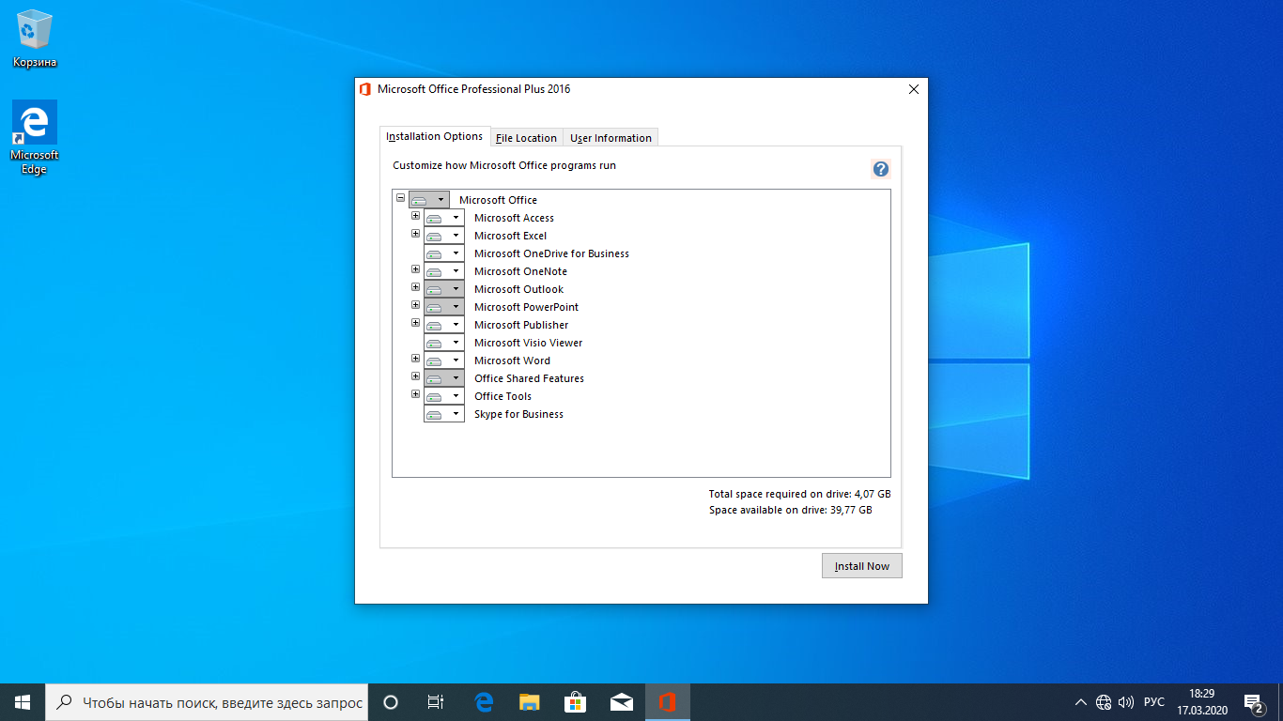Click the Office logo in title bar
This screenshot has width=1283, height=721.
365,89
